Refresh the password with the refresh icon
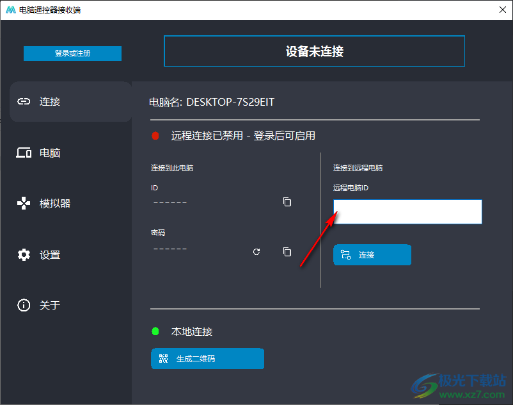This screenshot has height=405, width=513. tap(256, 252)
